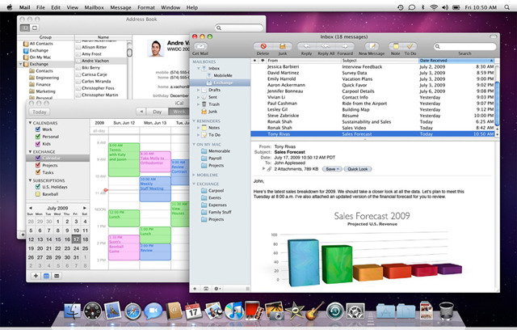Collapse CALENDARS section in iCal
The image size is (517, 330).
[x=30, y=123]
